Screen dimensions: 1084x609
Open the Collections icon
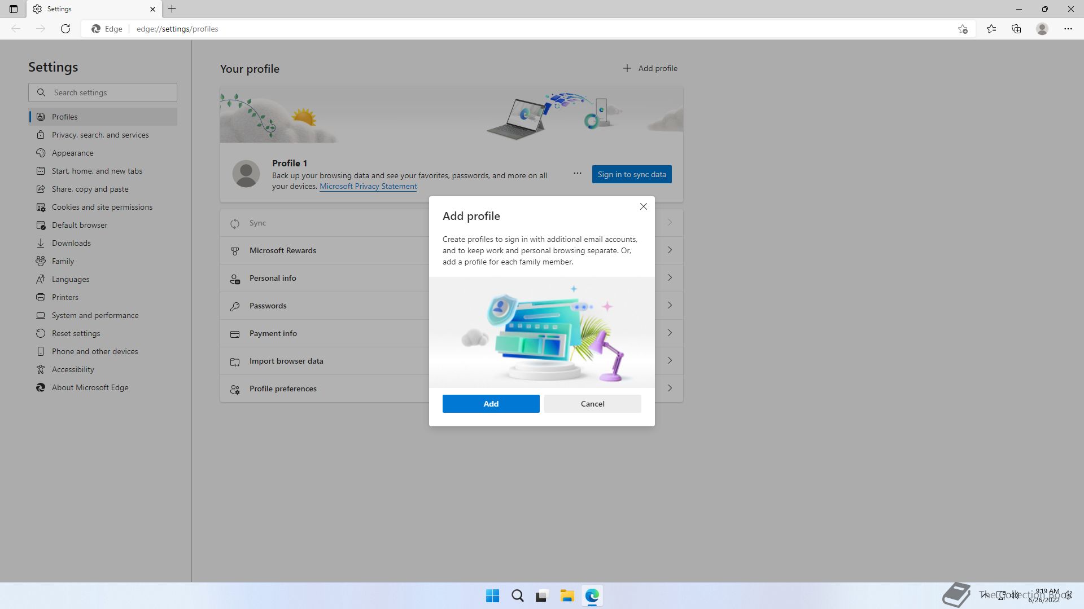click(1016, 29)
